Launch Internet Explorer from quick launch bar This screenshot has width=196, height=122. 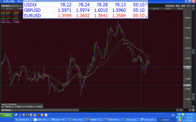20,115
